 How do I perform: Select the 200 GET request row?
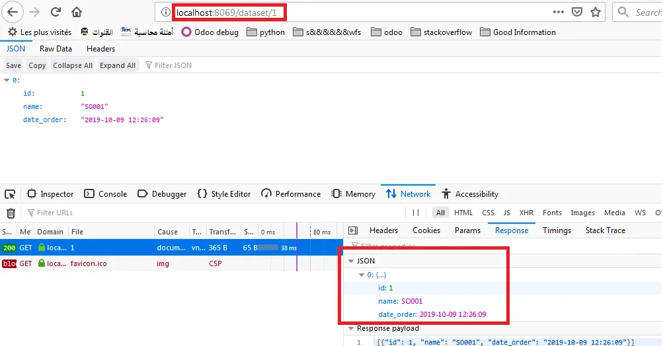(x=171, y=248)
